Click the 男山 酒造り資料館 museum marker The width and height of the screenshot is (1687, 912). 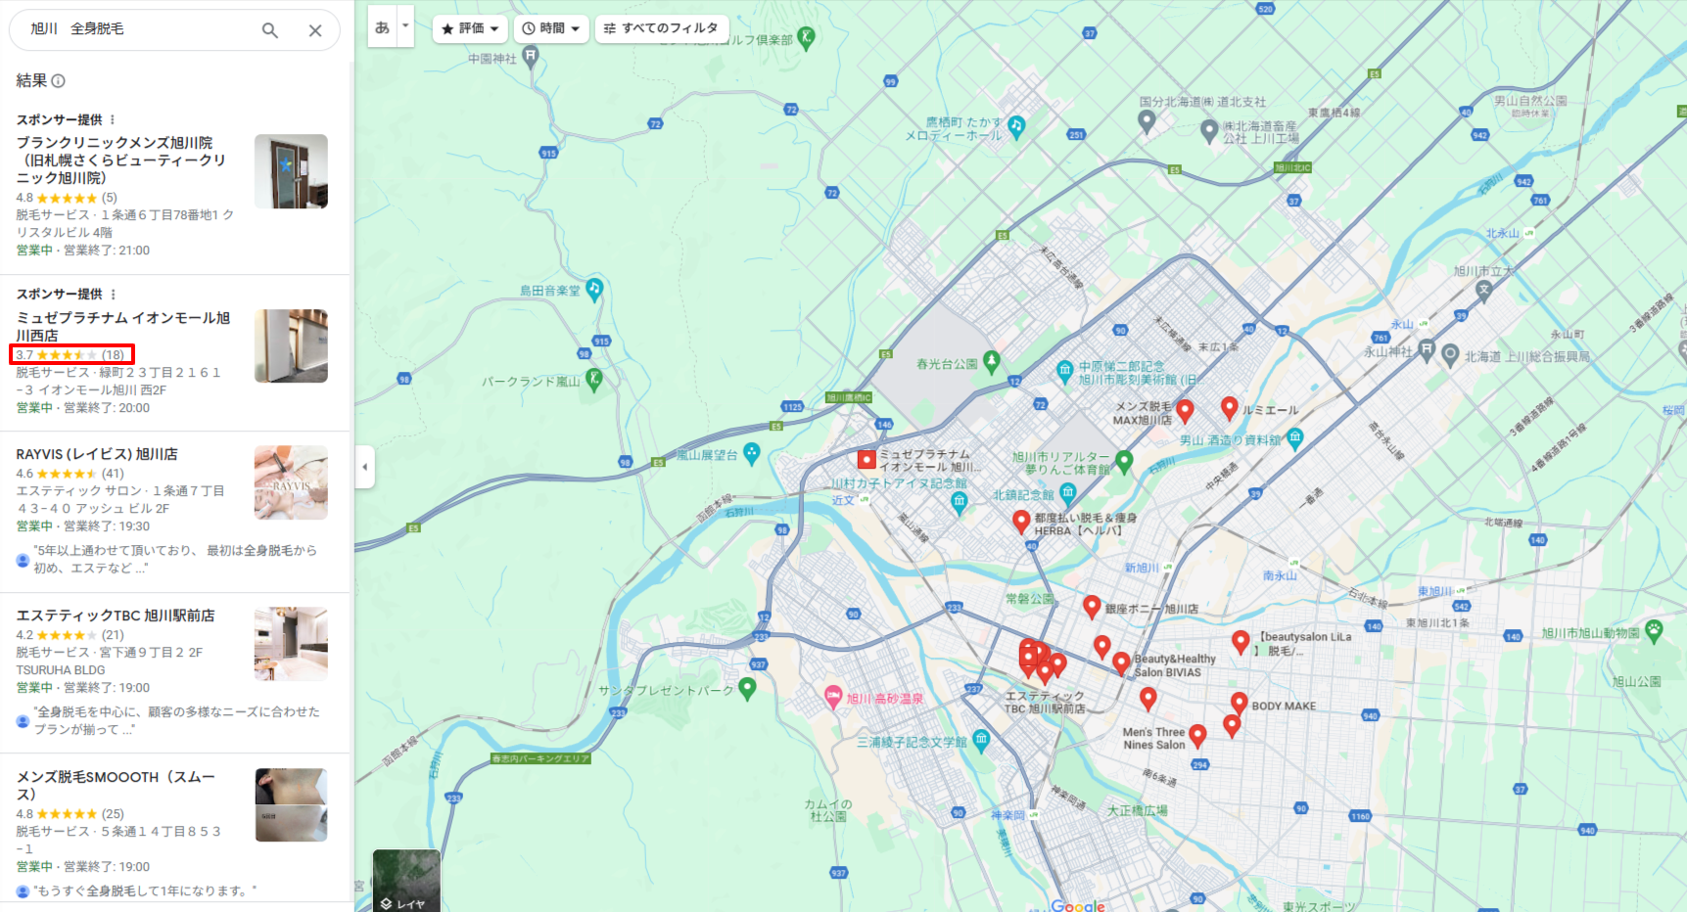coord(1295,438)
